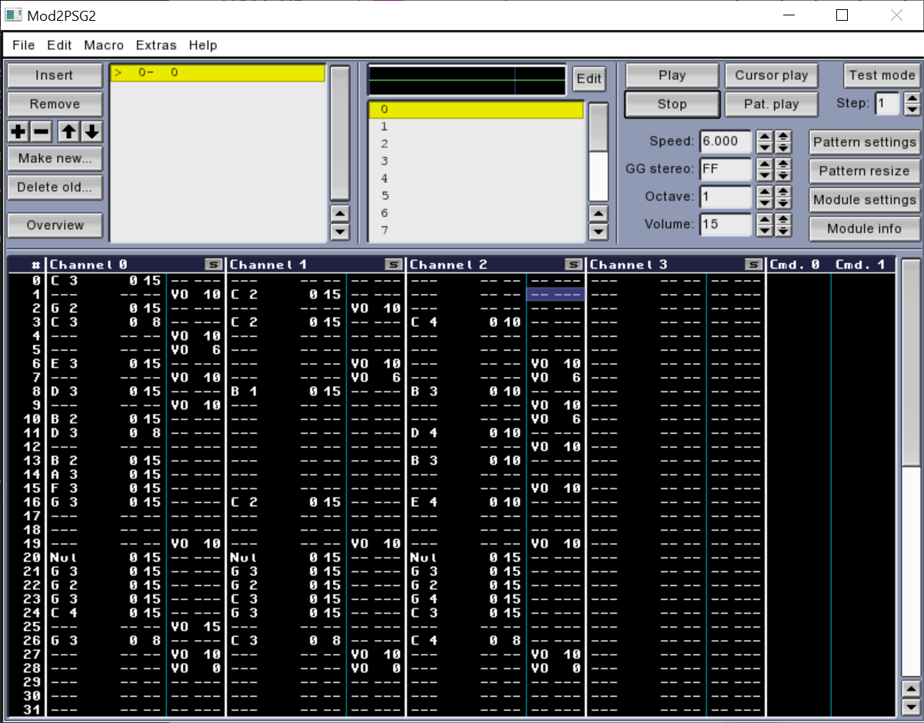Viewport: 924px width, 723px height.
Task: Select the highlighted order row '> 0- 0'
Action: 218,73
